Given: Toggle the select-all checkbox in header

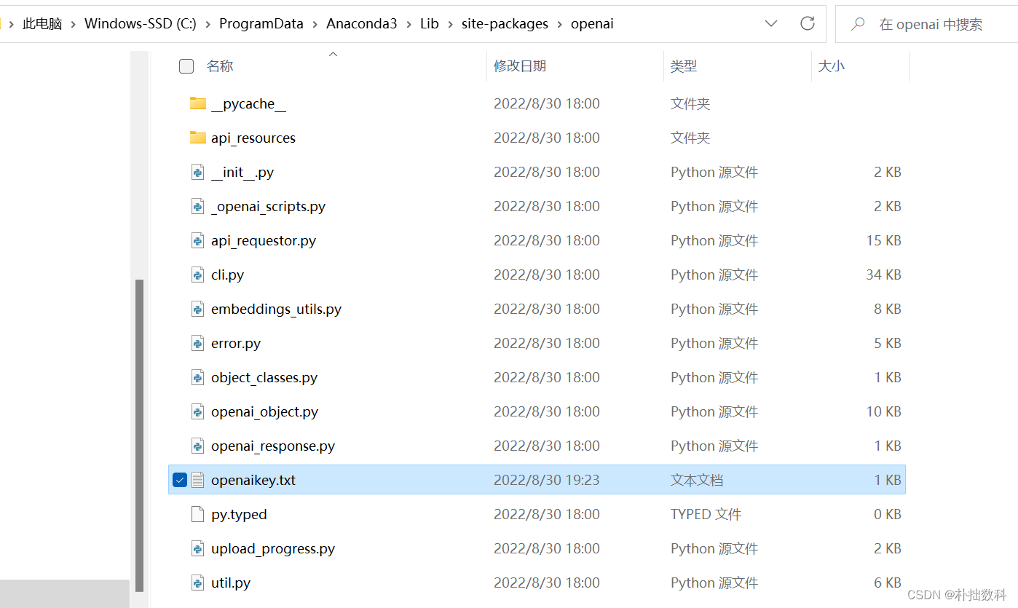Looking at the screenshot, I should [x=186, y=66].
